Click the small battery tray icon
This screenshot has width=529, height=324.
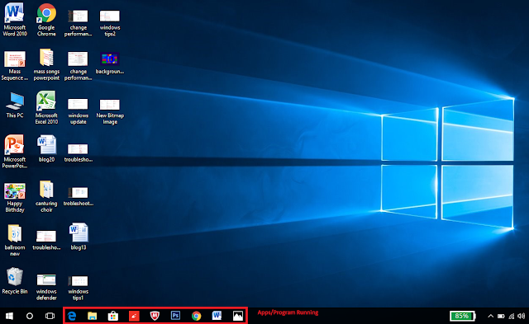501,316
